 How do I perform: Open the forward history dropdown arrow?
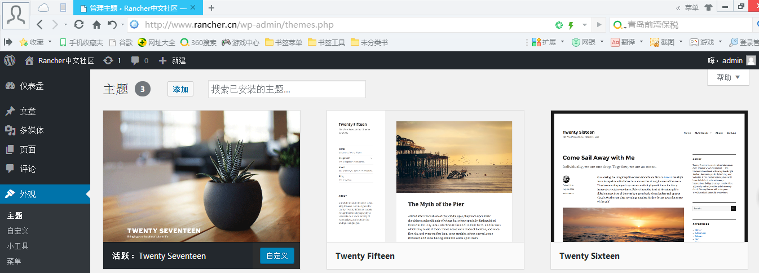click(x=65, y=25)
